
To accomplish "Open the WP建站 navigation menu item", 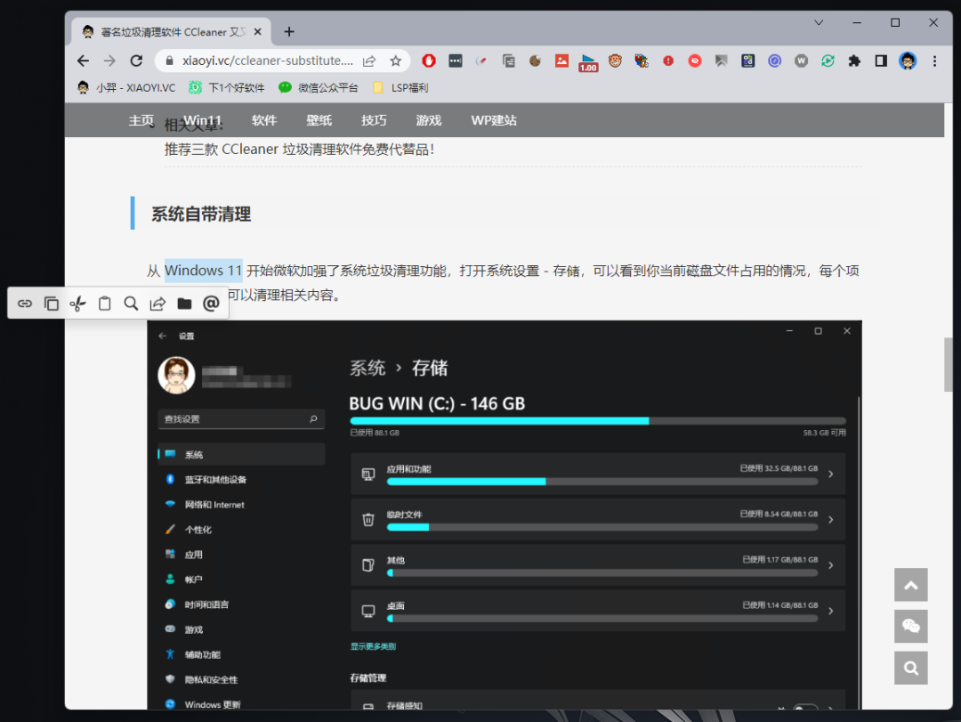I will (x=494, y=120).
